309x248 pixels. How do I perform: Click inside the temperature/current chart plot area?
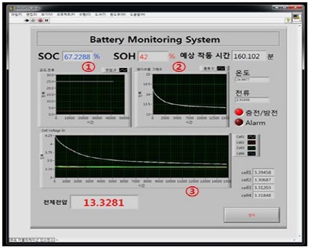tap(90, 95)
